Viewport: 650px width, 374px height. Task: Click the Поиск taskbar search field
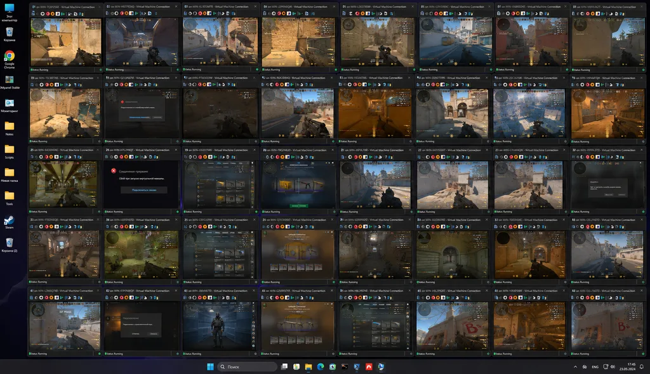coord(248,366)
